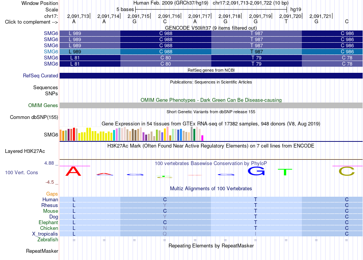The height and width of the screenshot is (260, 363).
Task: Click the Dog alignment row label
Action: pyautogui.click(x=53, y=217)
